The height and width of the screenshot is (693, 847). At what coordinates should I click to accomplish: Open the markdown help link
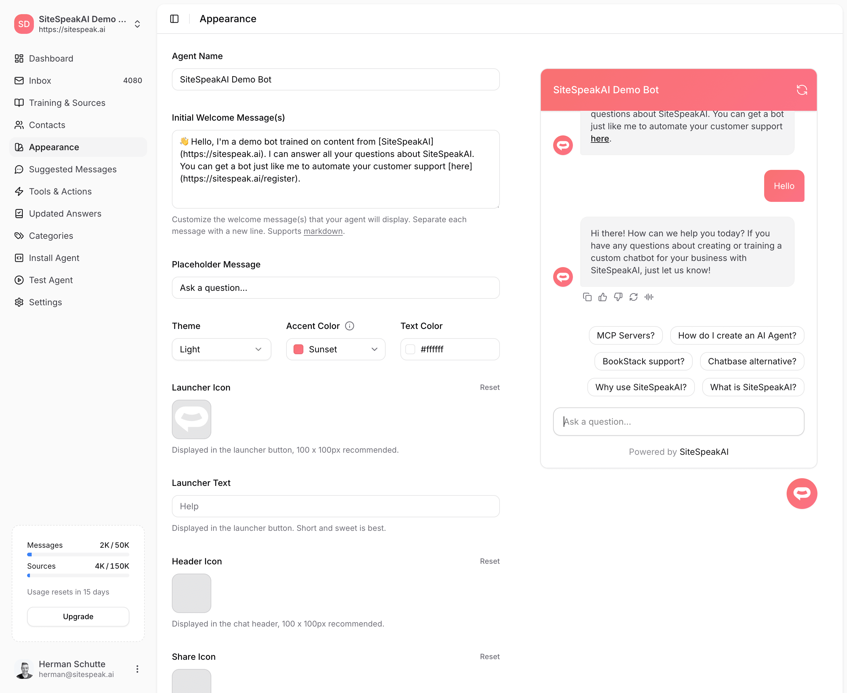[323, 231]
